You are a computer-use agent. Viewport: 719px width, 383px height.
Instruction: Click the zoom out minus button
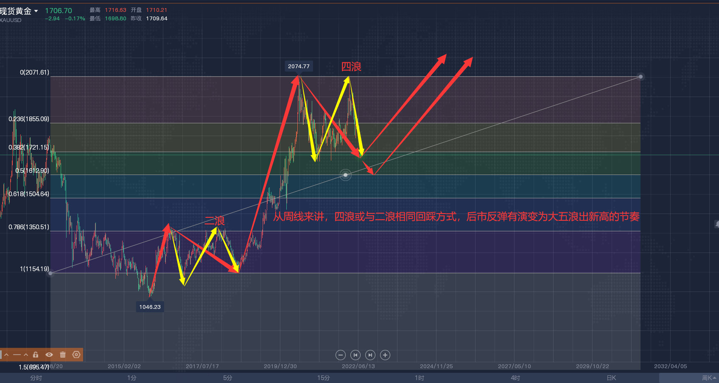pos(340,355)
